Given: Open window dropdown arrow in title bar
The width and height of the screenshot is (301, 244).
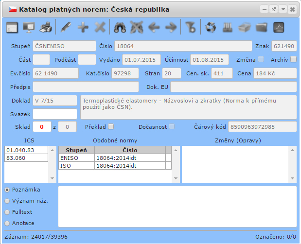Looking at the screenshot, I should pyautogui.click(x=283, y=9).
